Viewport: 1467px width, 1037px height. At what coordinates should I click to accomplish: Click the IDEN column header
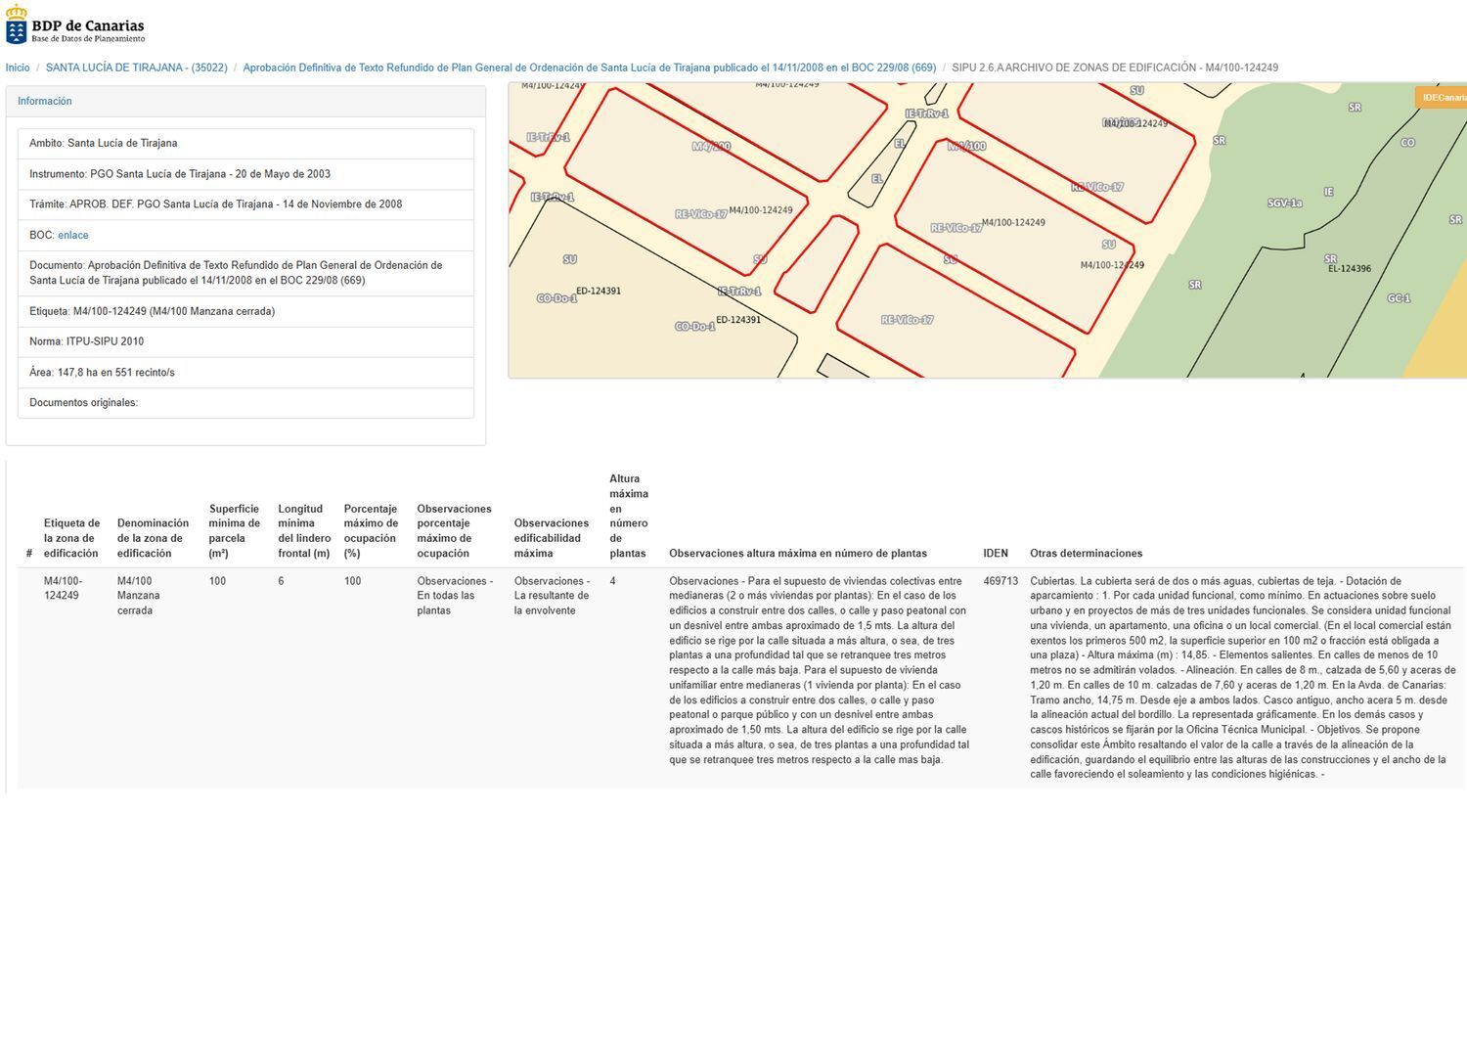pos(995,553)
